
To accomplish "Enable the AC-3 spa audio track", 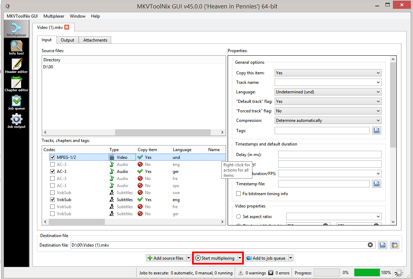I will click(52, 186).
